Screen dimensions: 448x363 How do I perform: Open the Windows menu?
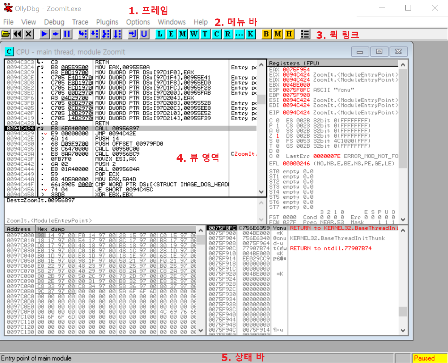(x=171, y=22)
